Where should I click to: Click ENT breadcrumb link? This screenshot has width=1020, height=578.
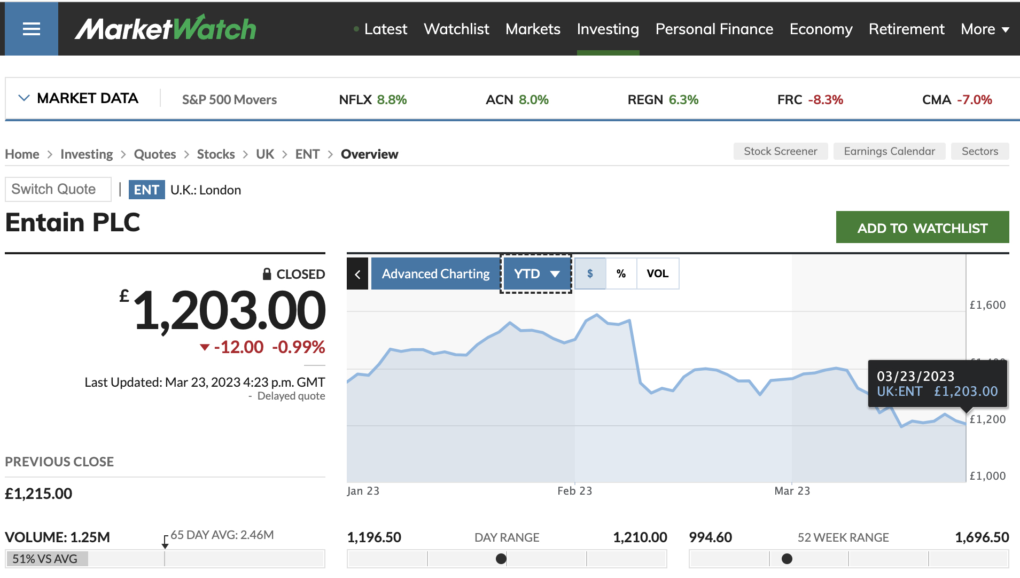click(307, 154)
